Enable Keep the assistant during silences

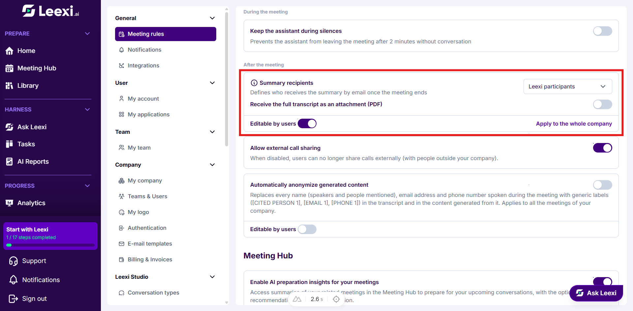602,31
